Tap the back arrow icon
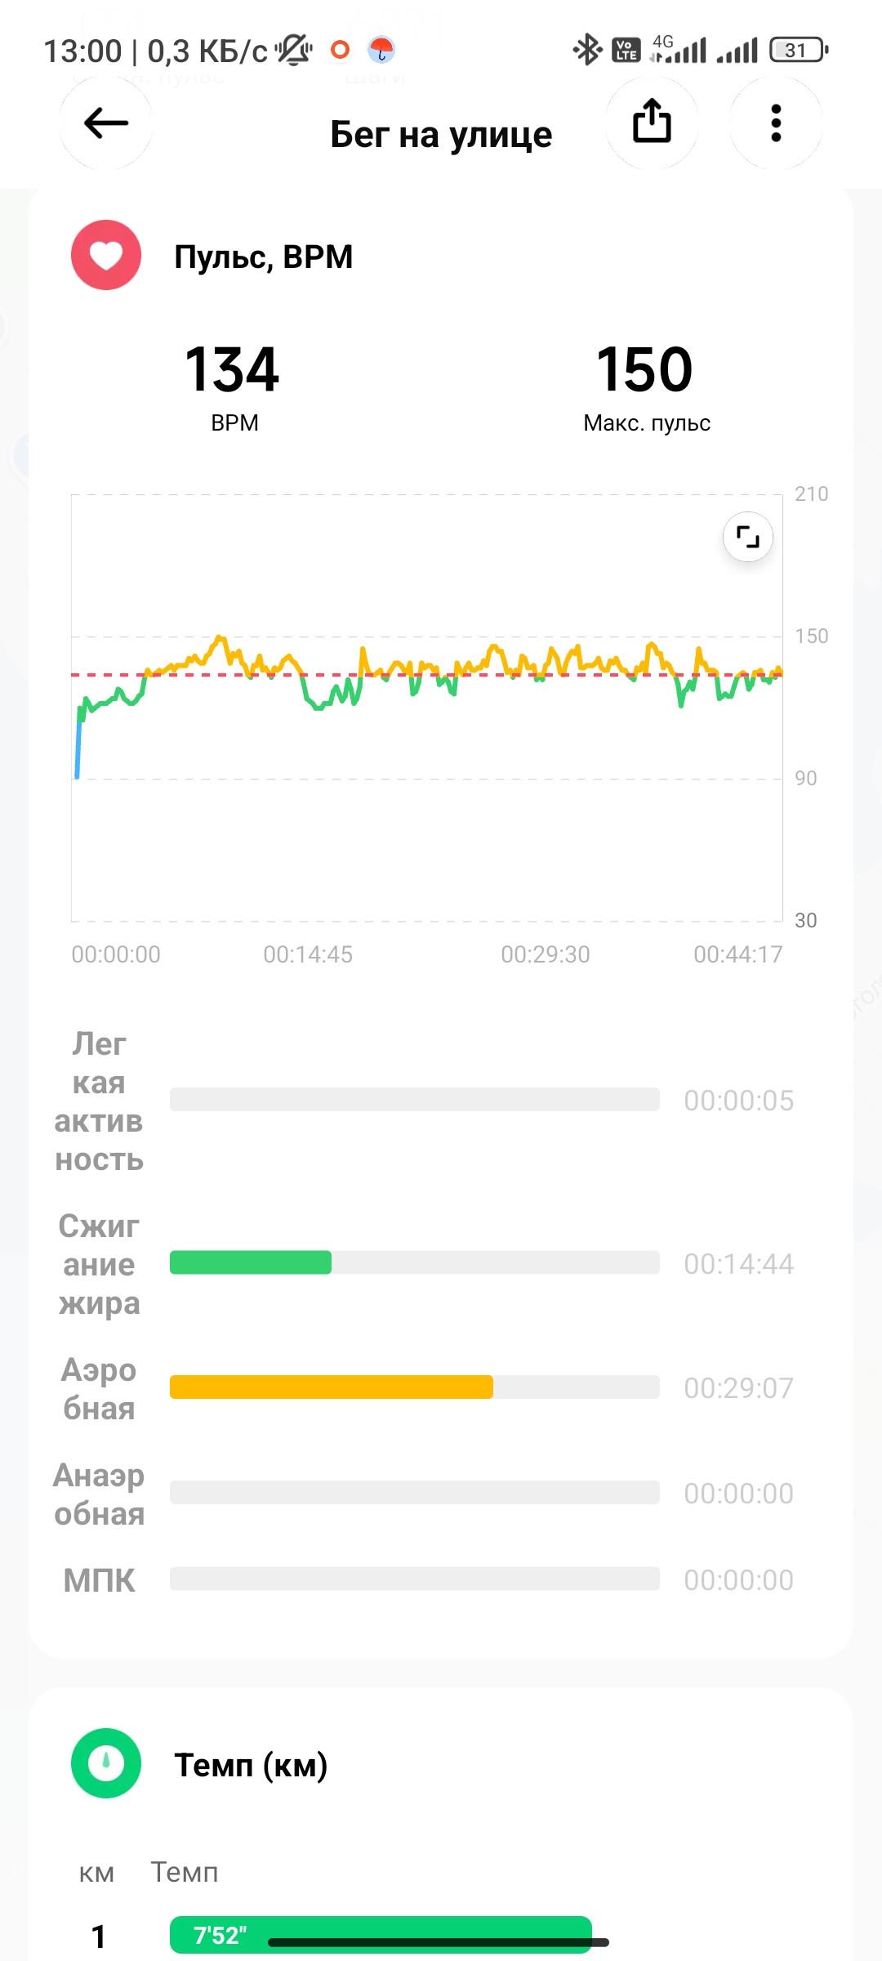This screenshot has height=1961, width=882. [x=106, y=123]
